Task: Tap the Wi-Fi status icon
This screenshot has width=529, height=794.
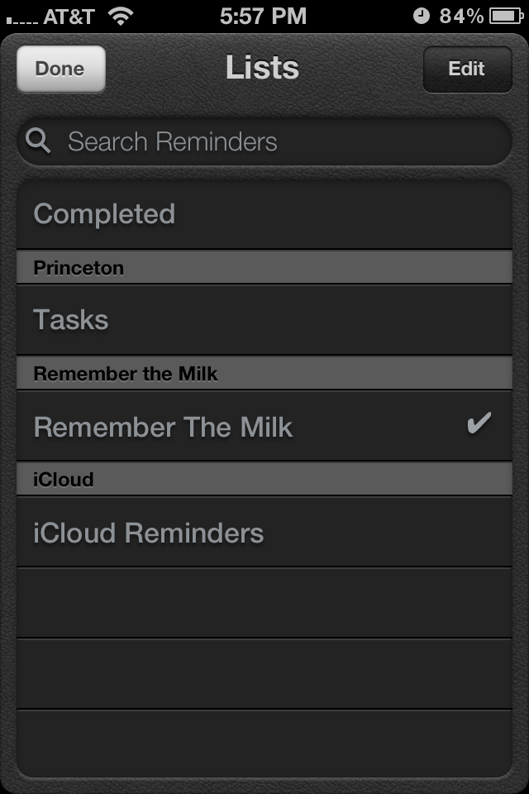Action: (121, 17)
